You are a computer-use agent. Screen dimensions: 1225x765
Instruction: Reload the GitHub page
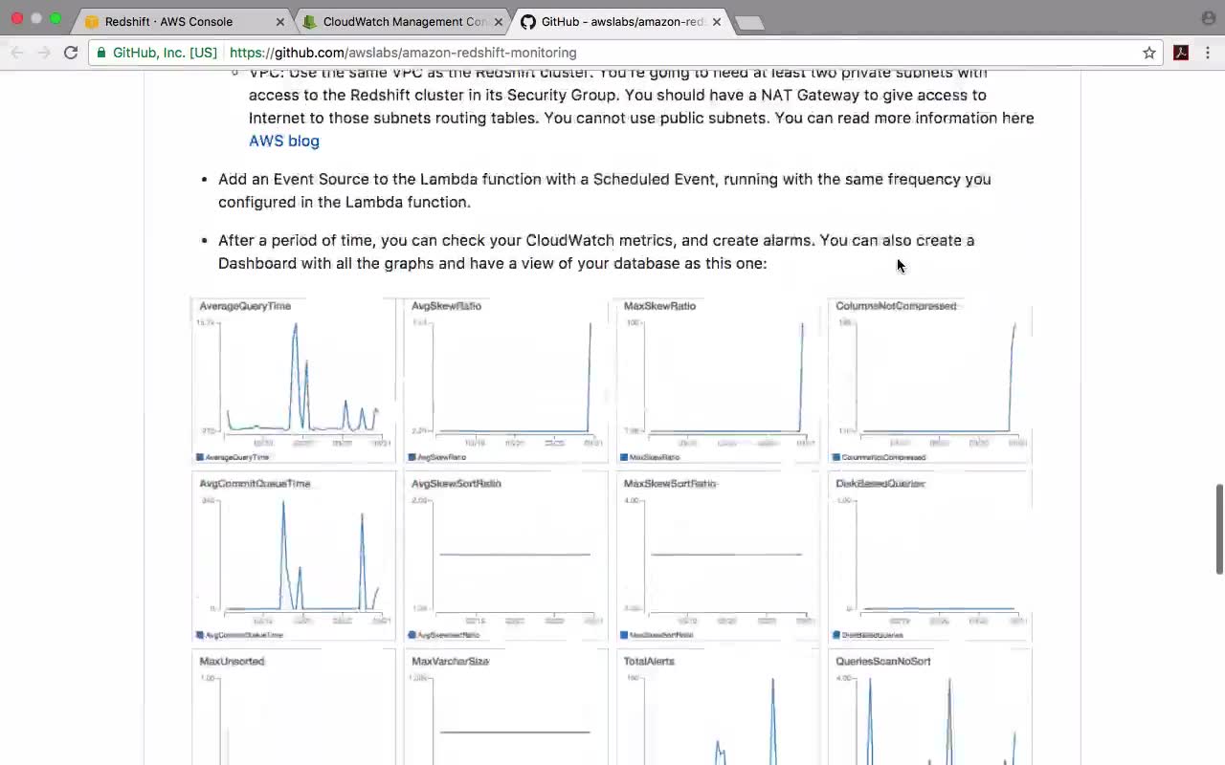[71, 53]
